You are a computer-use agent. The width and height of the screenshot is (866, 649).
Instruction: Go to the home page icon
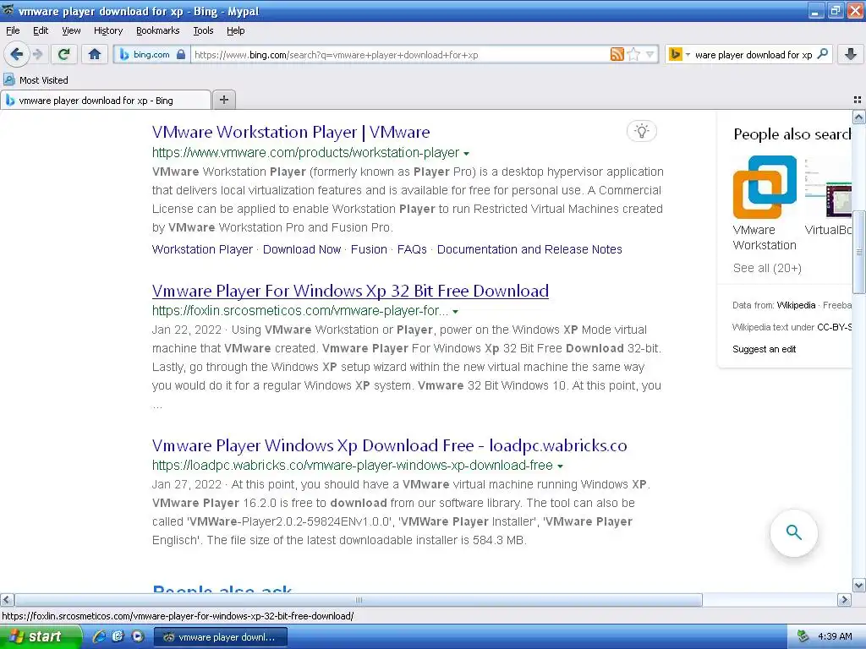(x=95, y=54)
